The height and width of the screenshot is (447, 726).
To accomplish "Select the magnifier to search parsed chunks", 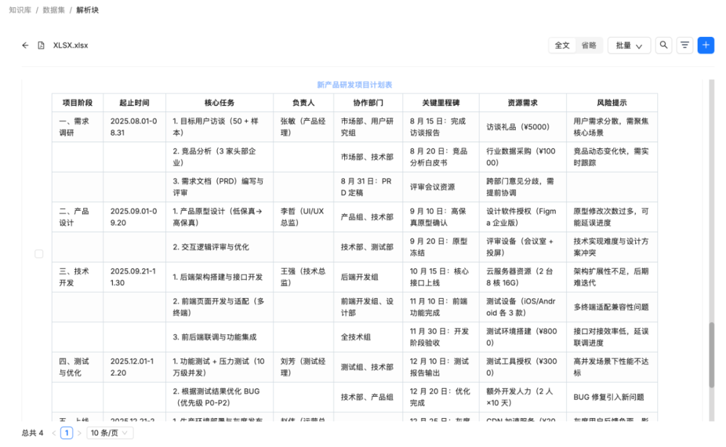I will click(663, 45).
